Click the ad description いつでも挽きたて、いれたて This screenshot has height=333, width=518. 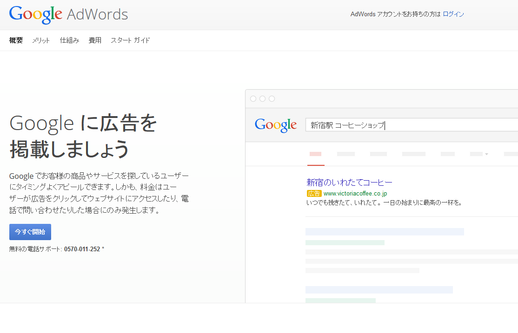pyautogui.click(x=384, y=202)
